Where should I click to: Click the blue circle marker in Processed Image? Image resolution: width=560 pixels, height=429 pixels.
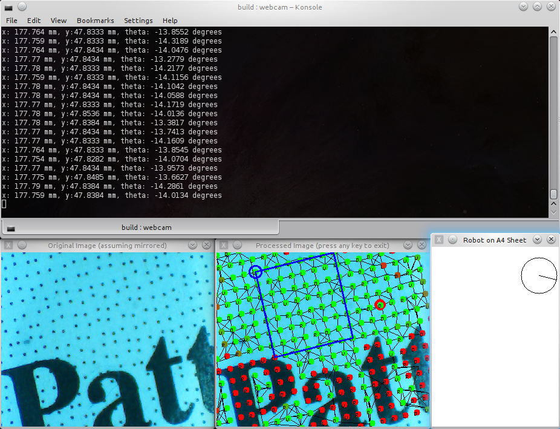pos(256,272)
